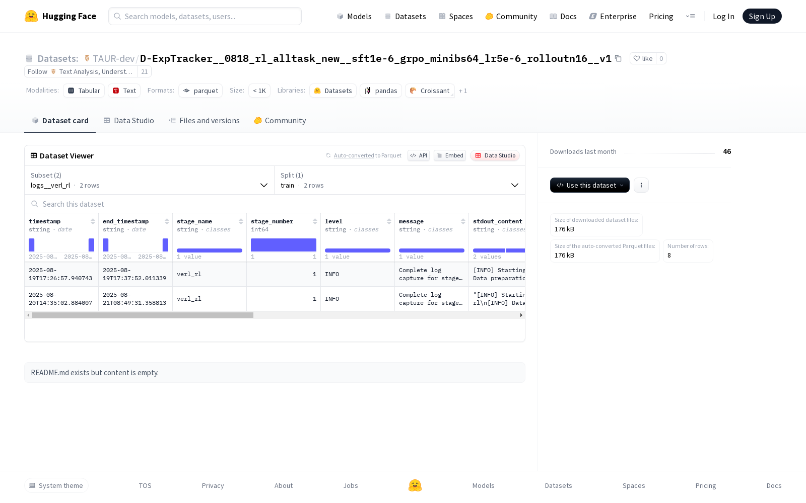Image resolution: width=806 pixels, height=503 pixels.
Task: Open the dataset Community tab
Action: click(x=280, y=121)
